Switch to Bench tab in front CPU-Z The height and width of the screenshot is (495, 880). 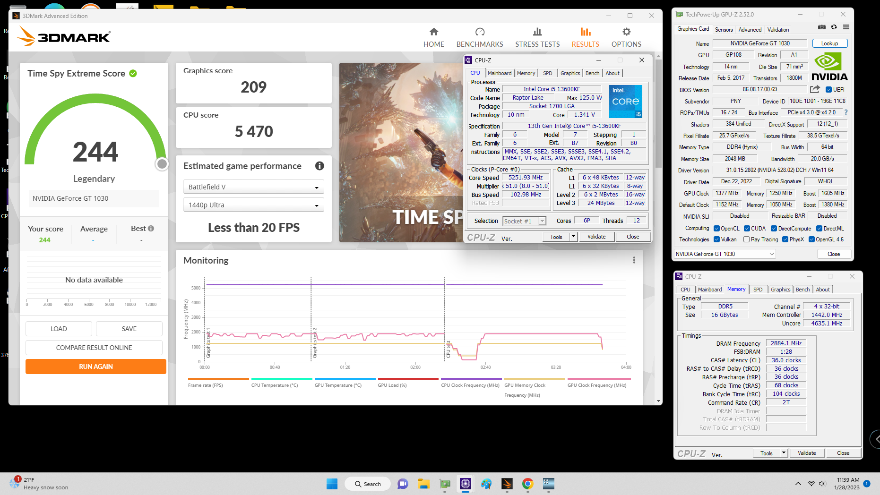[592, 73]
